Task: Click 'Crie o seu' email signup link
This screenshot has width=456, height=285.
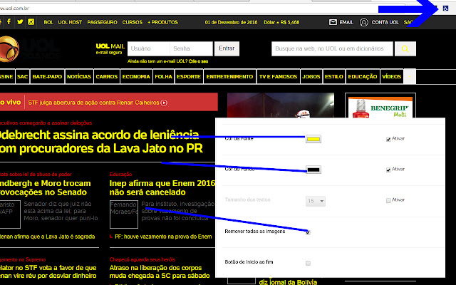Action: click(x=198, y=61)
